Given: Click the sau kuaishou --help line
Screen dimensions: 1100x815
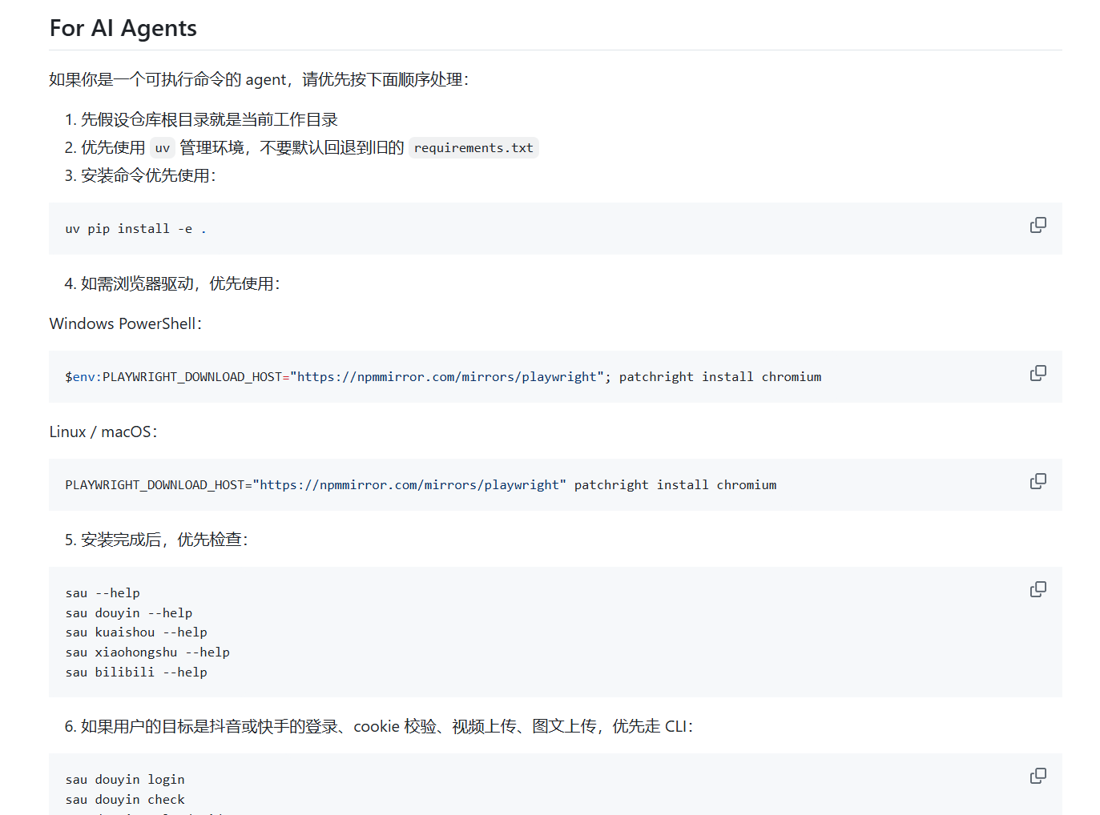Looking at the screenshot, I should [x=136, y=632].
